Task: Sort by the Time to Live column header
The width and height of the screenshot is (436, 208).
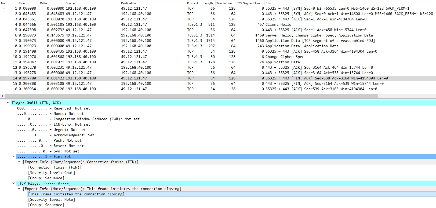Action: click(226, 3)
